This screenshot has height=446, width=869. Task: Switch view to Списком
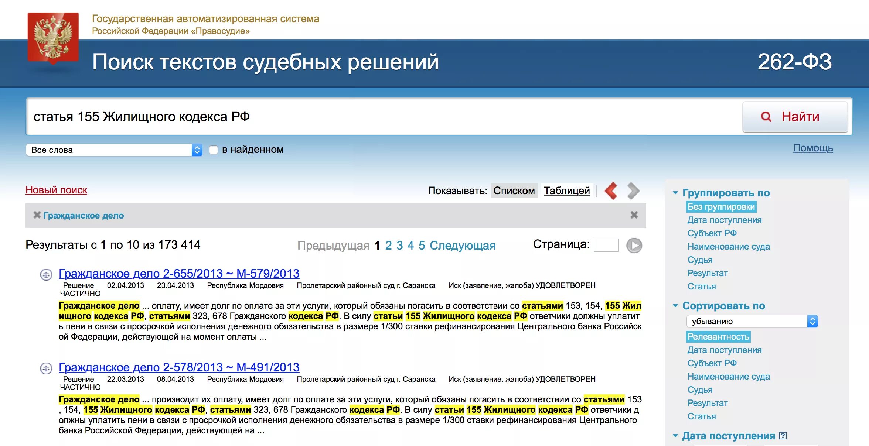(514, 191)
